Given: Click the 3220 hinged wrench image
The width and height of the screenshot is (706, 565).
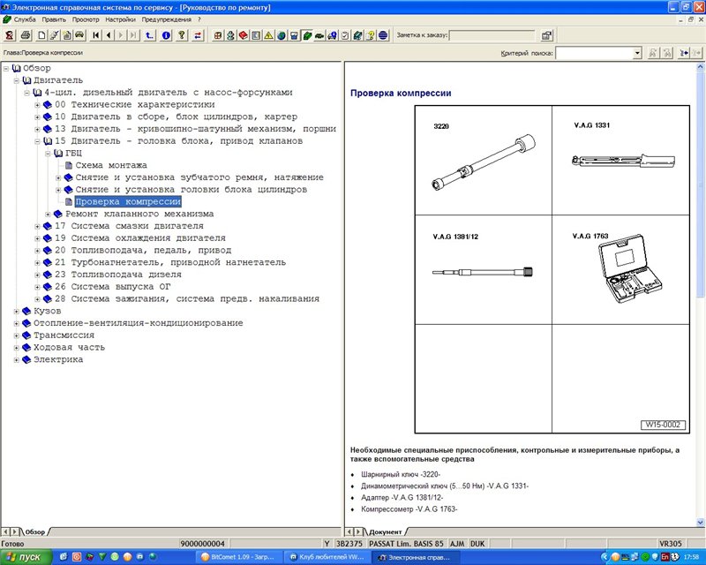Looking at the screenshot, I should pos(484,162).
